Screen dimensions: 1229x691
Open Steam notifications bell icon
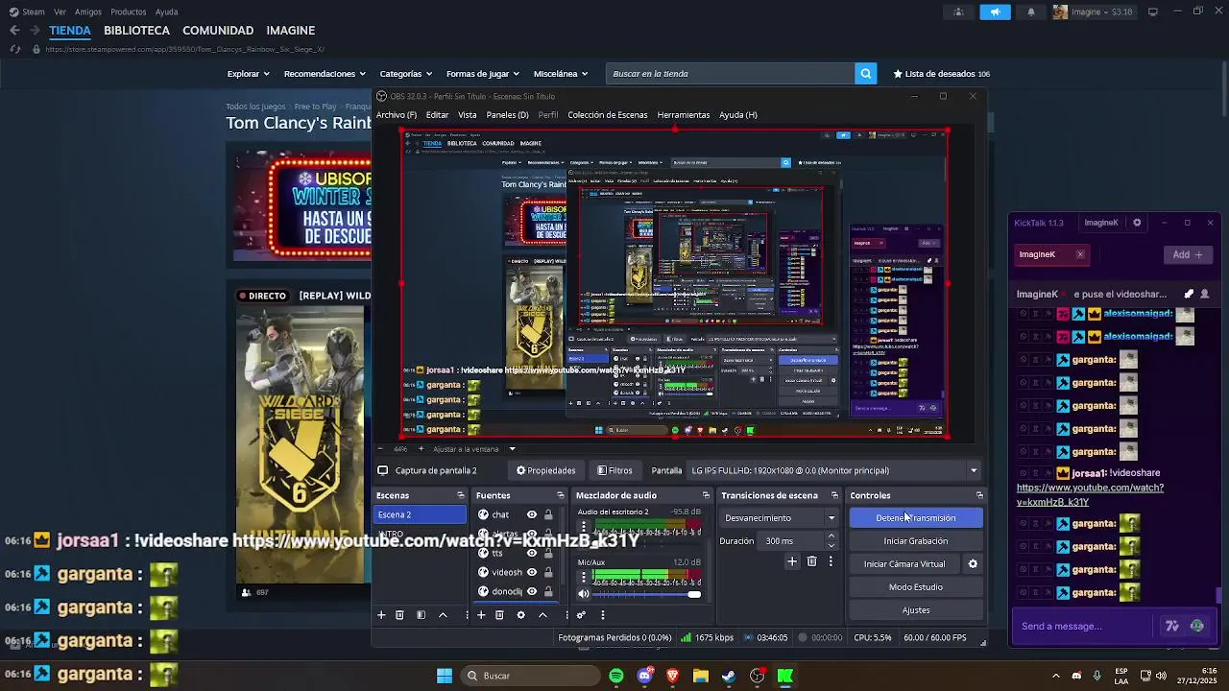click(1031, 12)
